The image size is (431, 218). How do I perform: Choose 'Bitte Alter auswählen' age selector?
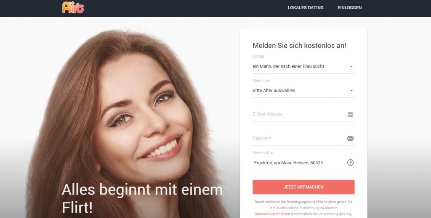point(303,91)
